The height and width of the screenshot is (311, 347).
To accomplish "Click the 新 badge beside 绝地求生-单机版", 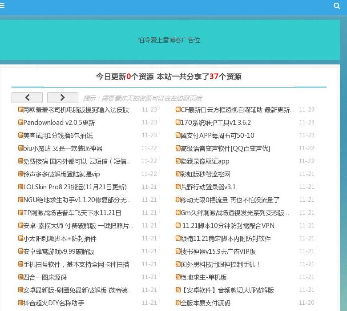I will (178, 276).
